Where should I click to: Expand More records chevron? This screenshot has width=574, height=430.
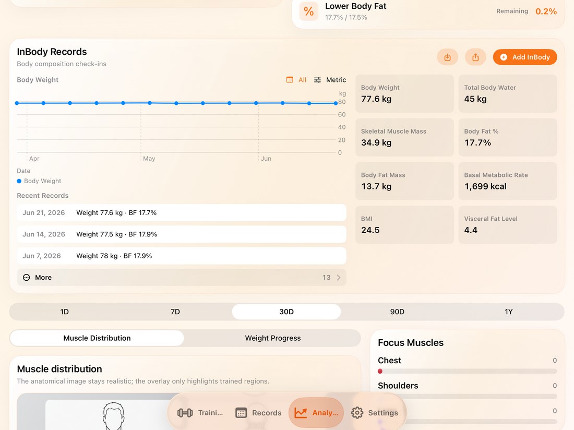click(339, 278)
